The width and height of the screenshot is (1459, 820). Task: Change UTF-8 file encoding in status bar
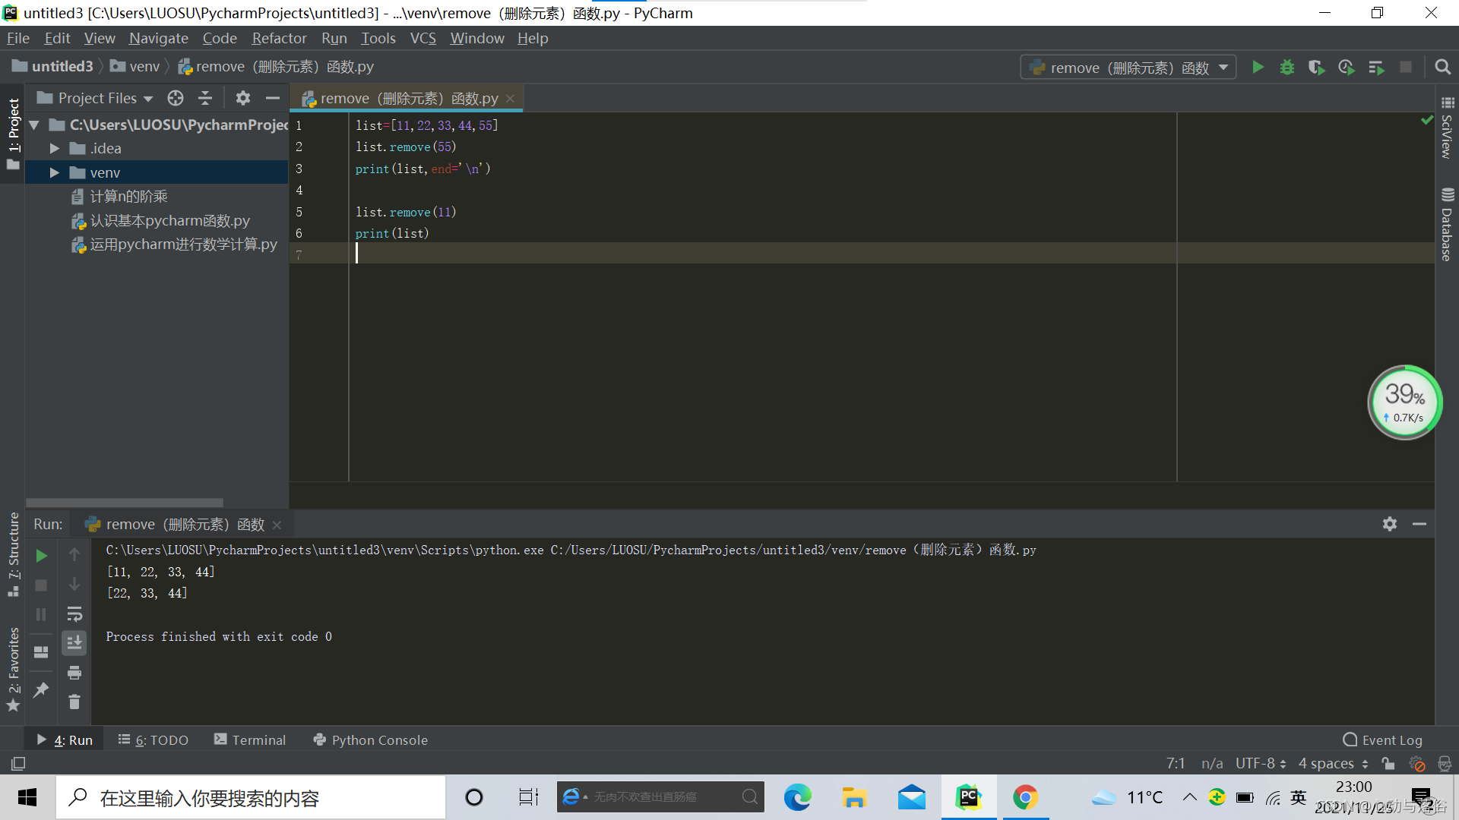click(1260, 763)
